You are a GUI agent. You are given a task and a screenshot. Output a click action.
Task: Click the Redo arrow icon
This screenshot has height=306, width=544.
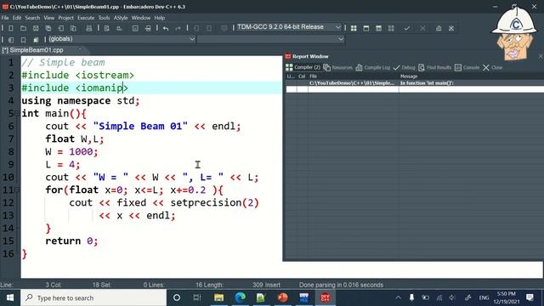[x=178, y=28]
